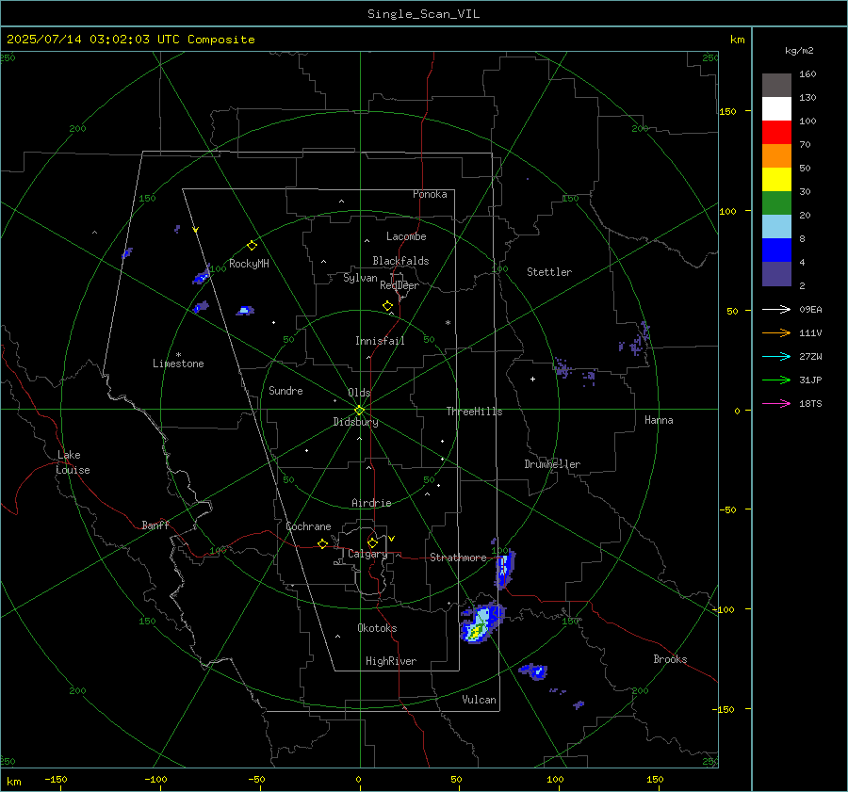Select the orange 50-70 color swatch

click(x=776, y=156)
